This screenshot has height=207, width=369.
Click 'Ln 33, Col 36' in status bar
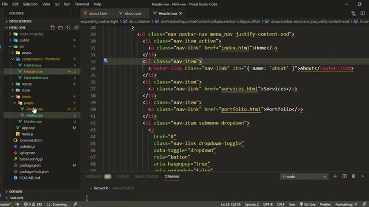click(x=231, y=204)
